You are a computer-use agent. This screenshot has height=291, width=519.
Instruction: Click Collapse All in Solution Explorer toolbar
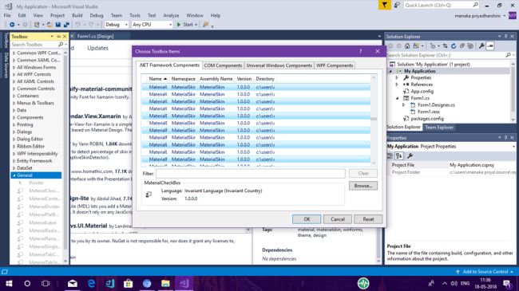coord(462,46)
